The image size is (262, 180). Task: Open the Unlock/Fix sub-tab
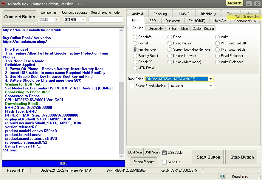[x=156, y=29]
